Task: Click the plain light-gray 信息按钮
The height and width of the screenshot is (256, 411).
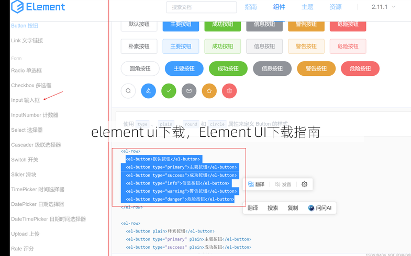Action: coord(264,46)
